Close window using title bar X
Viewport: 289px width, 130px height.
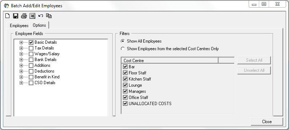(x=277, y=4)
